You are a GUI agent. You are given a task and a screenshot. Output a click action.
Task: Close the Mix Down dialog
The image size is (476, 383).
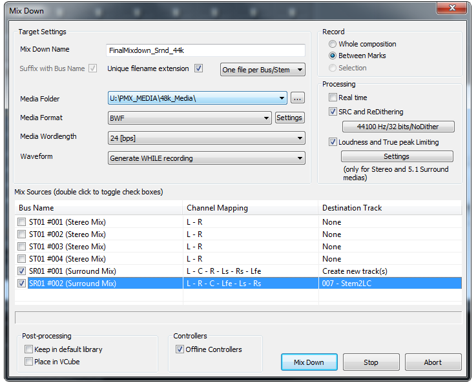pyautogui.click(x=451, y=8)
